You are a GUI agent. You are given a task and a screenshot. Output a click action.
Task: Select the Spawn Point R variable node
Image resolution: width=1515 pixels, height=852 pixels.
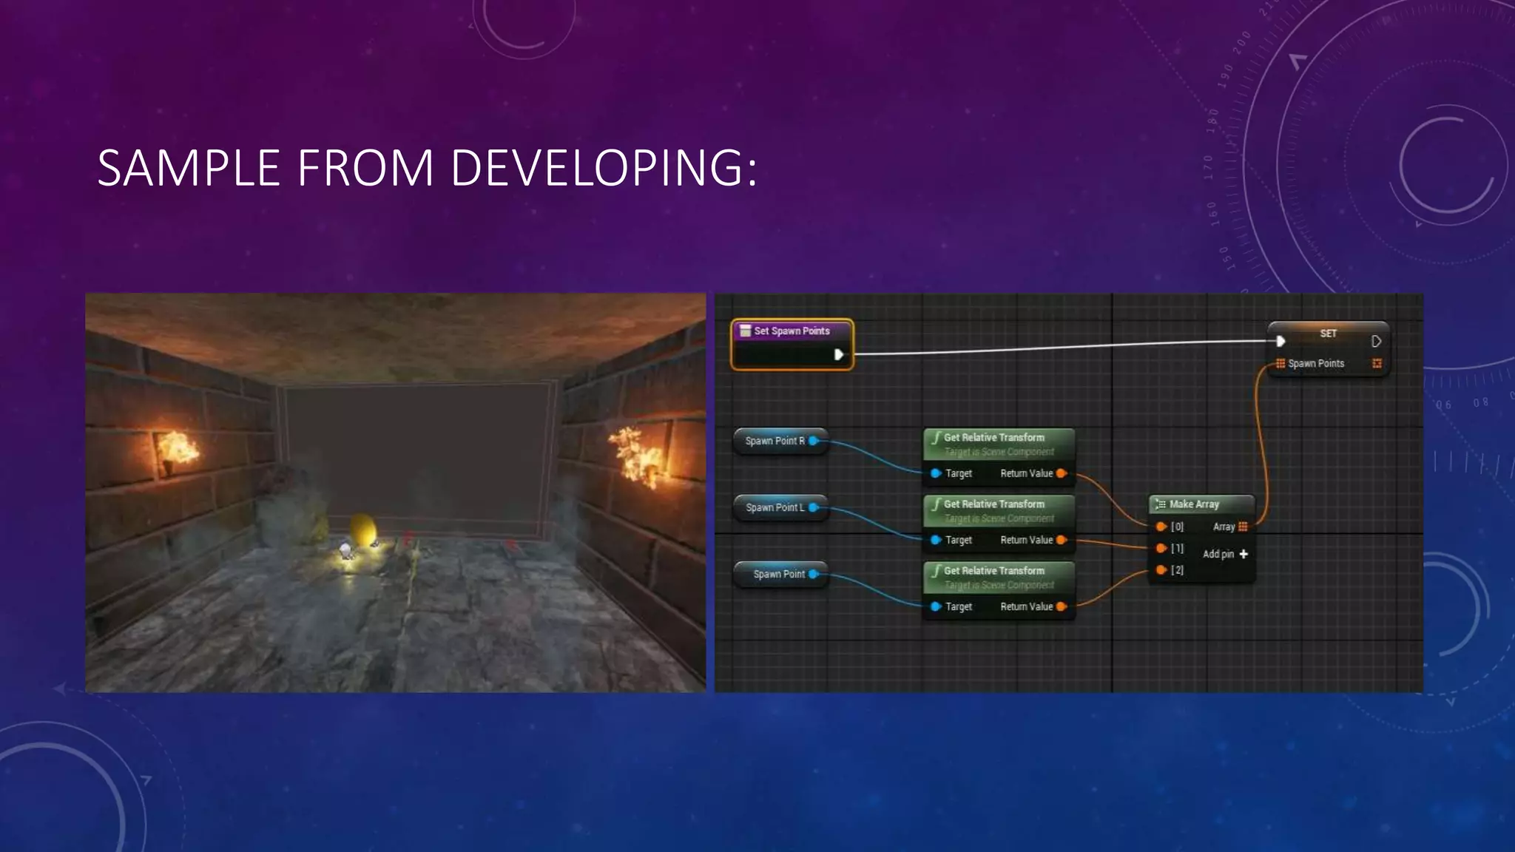click(775, 441)
